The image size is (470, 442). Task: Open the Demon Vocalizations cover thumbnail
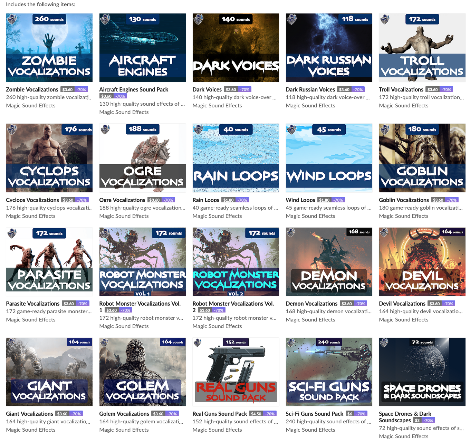click(329, 261)
